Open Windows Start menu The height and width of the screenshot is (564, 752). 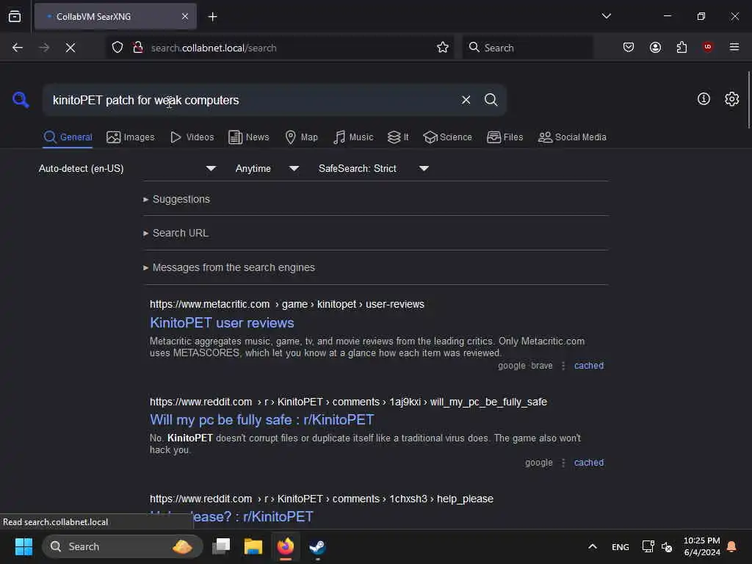point(23,546)
